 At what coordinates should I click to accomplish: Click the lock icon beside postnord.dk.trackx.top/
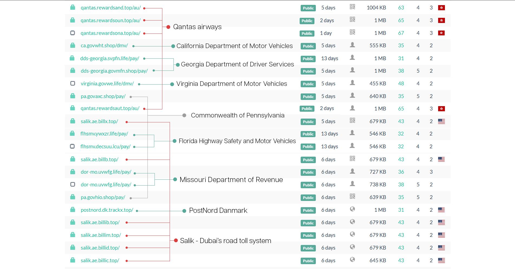(73, 209)
